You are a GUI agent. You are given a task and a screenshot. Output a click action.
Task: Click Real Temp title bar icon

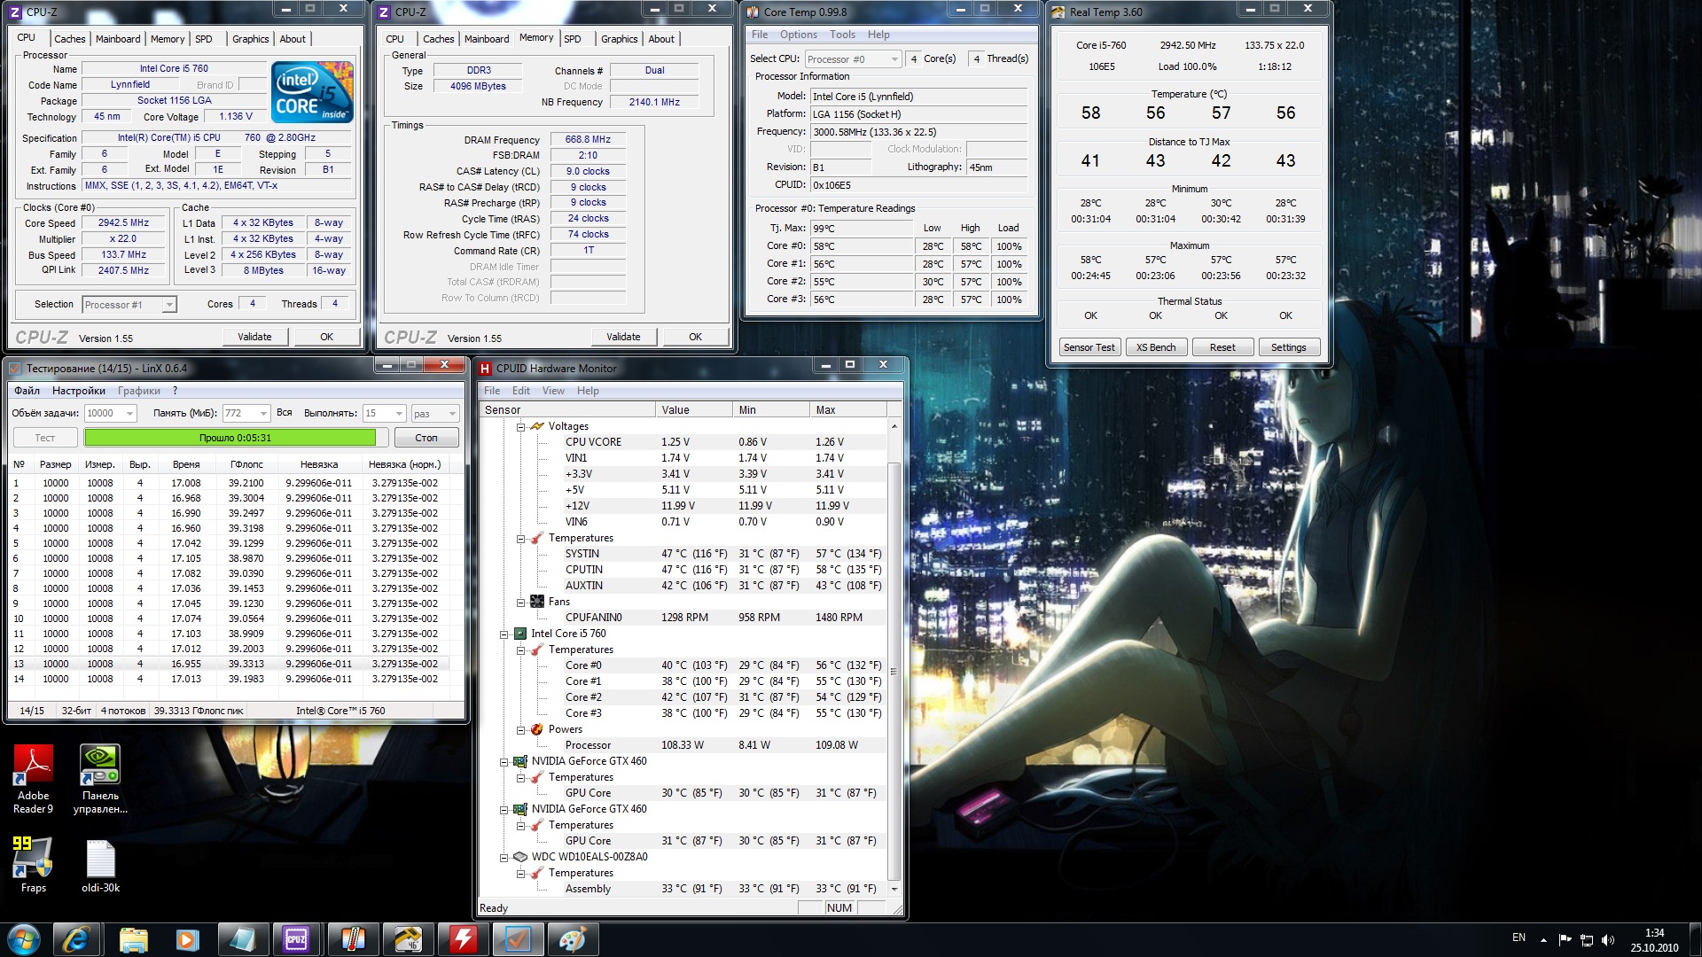(1058, 12)
